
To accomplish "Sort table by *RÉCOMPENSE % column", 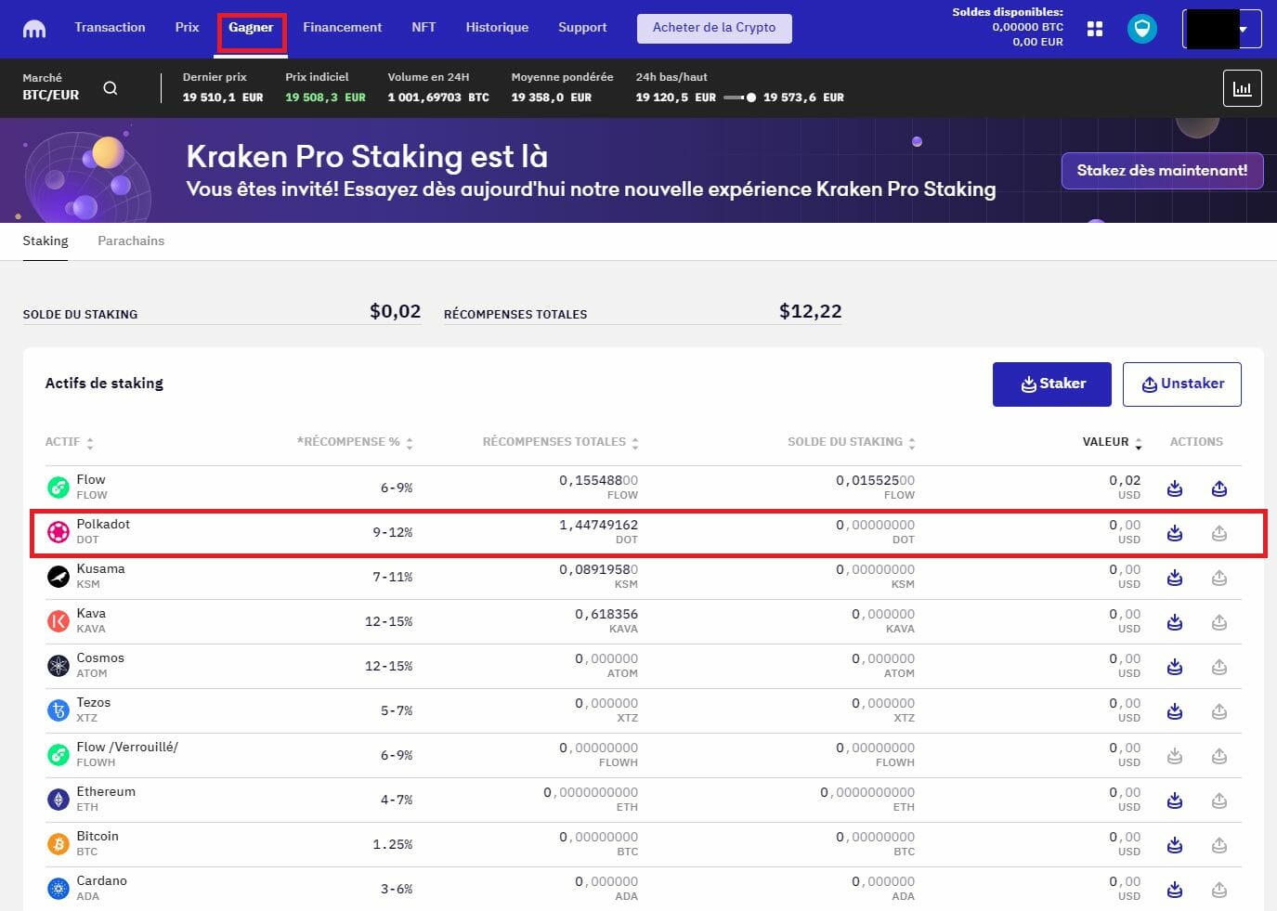I will pos(355,442).
